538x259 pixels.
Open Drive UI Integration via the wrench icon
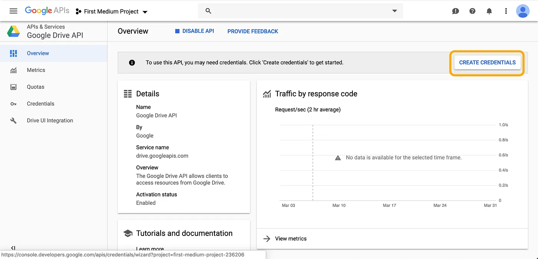[x=13, y=120]
